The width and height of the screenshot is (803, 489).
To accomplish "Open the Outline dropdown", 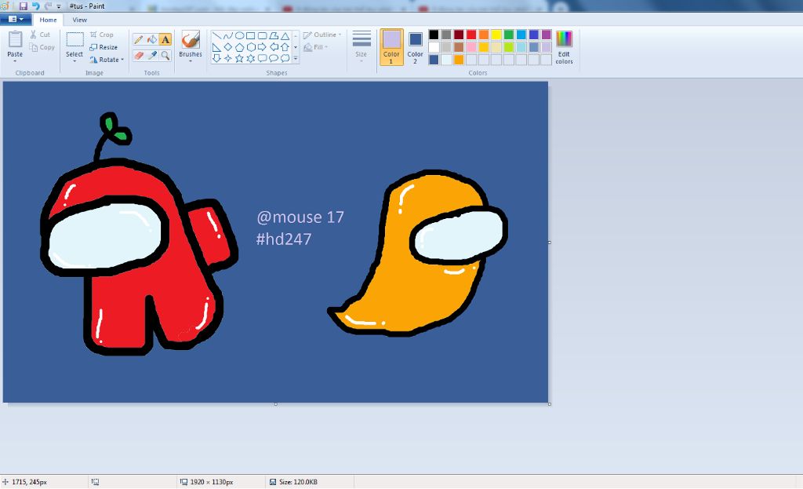I will (x=322, y=35).
